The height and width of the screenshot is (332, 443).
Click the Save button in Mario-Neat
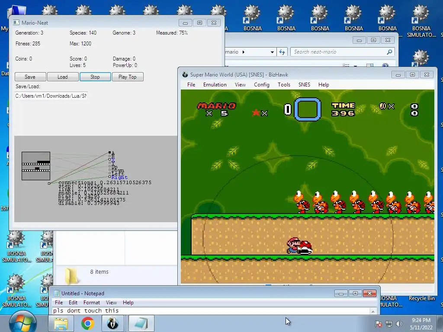point(30,77)
